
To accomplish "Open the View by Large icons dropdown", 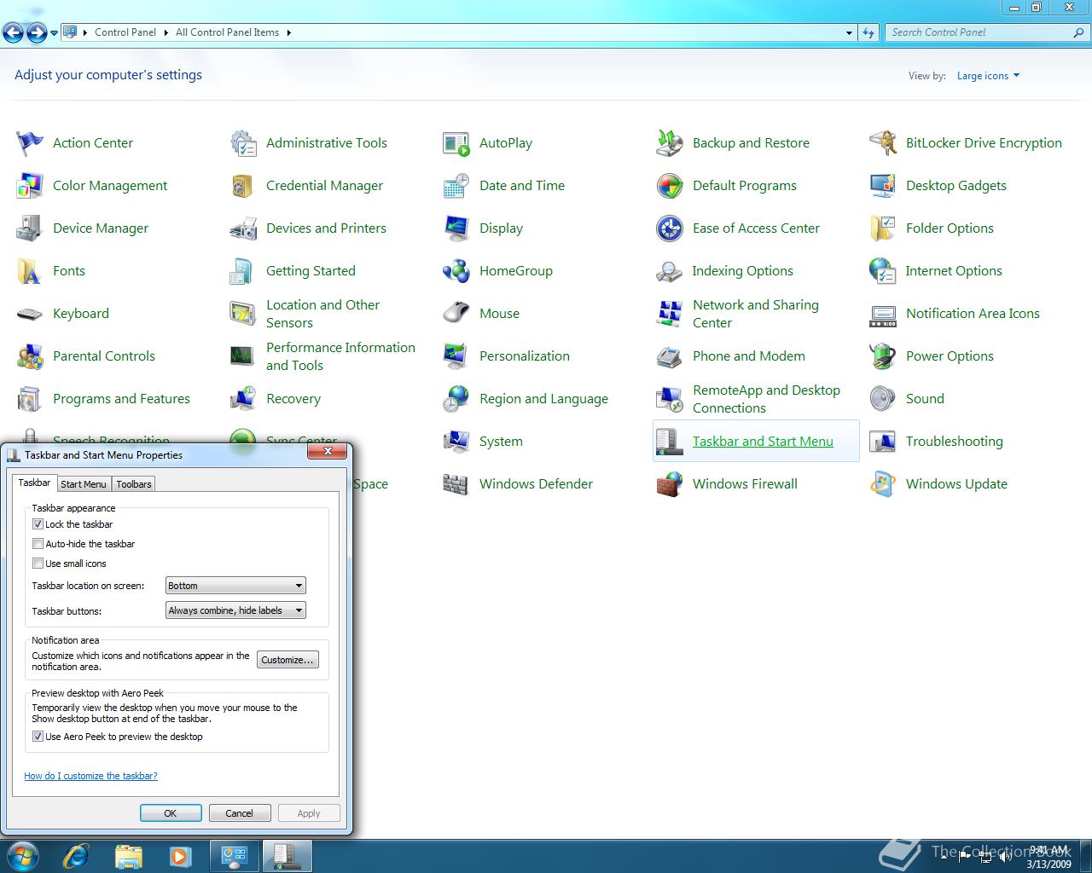I will (988, 76).
